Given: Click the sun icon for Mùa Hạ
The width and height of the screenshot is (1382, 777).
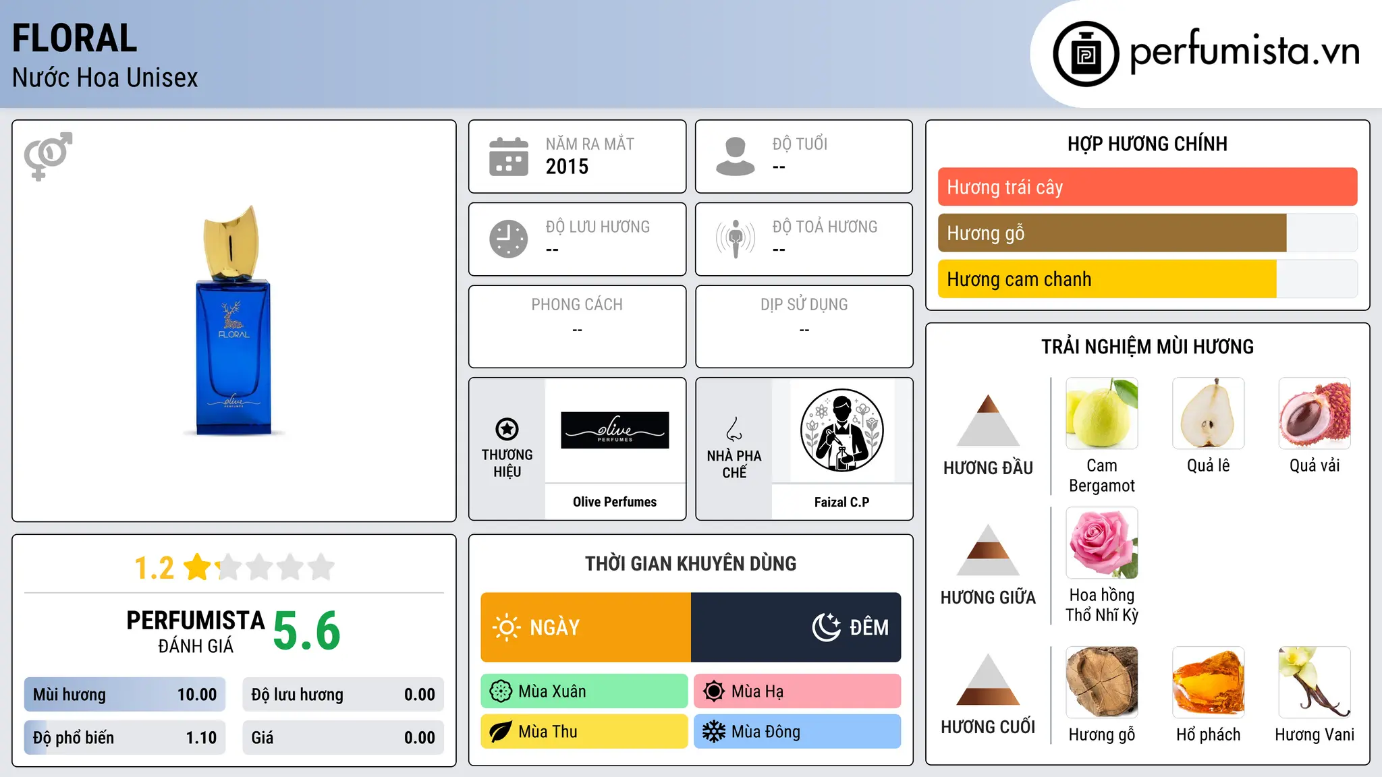Looking at the screenshot, I should [714, 691].
